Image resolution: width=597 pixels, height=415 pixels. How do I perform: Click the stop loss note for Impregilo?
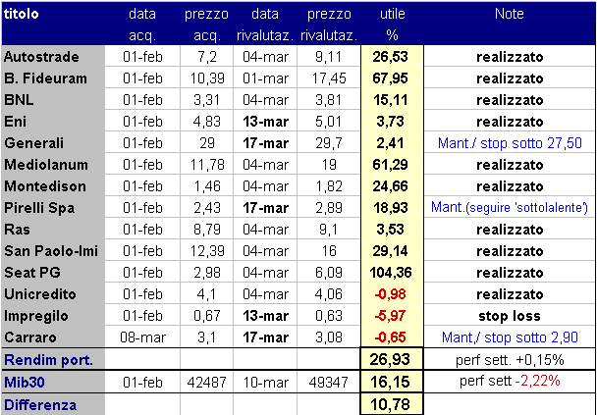tap(510, 316)
